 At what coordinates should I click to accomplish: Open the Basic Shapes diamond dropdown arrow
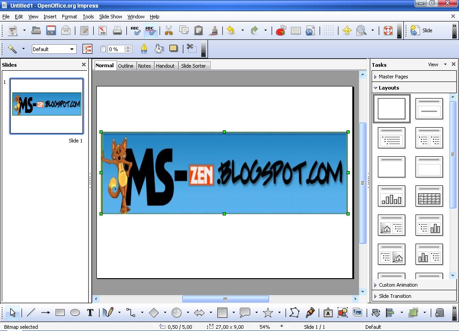pyautogui.click(x=165, y=313)
